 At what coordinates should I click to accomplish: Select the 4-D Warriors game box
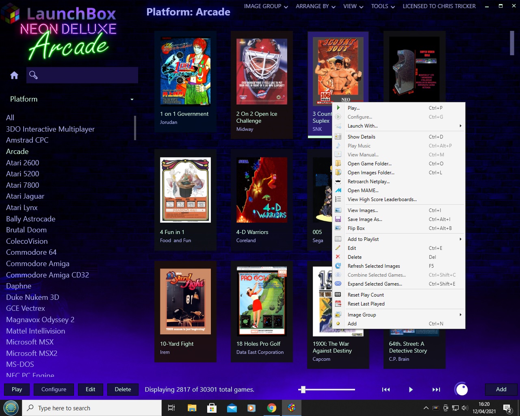[x=262, y=200]
